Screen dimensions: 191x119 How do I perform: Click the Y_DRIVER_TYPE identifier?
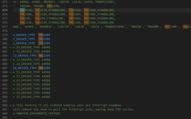pyautogui.click(x=24, y=39)
